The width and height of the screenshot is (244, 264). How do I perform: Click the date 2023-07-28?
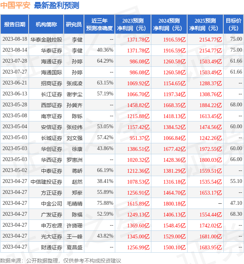15,61
